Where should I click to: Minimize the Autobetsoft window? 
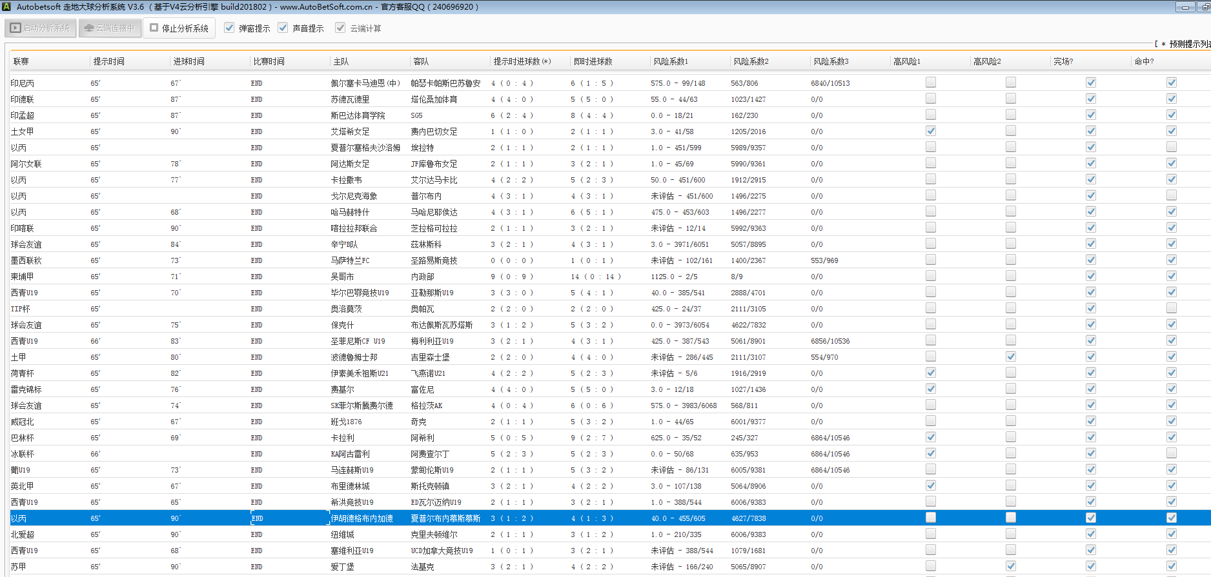coord(1185,7)
